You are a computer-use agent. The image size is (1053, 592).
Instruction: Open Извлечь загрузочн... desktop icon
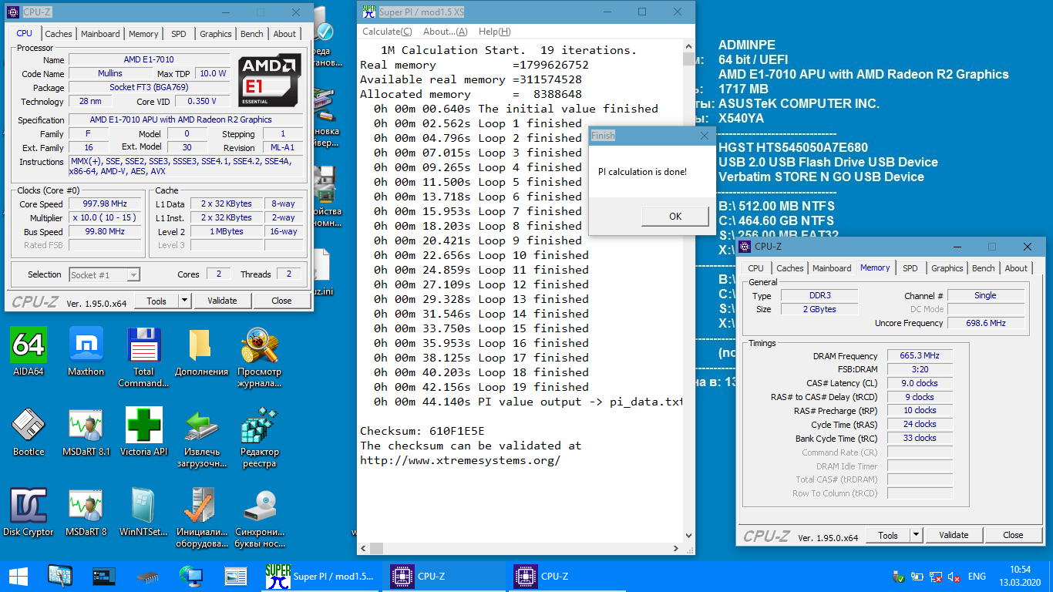201,437
